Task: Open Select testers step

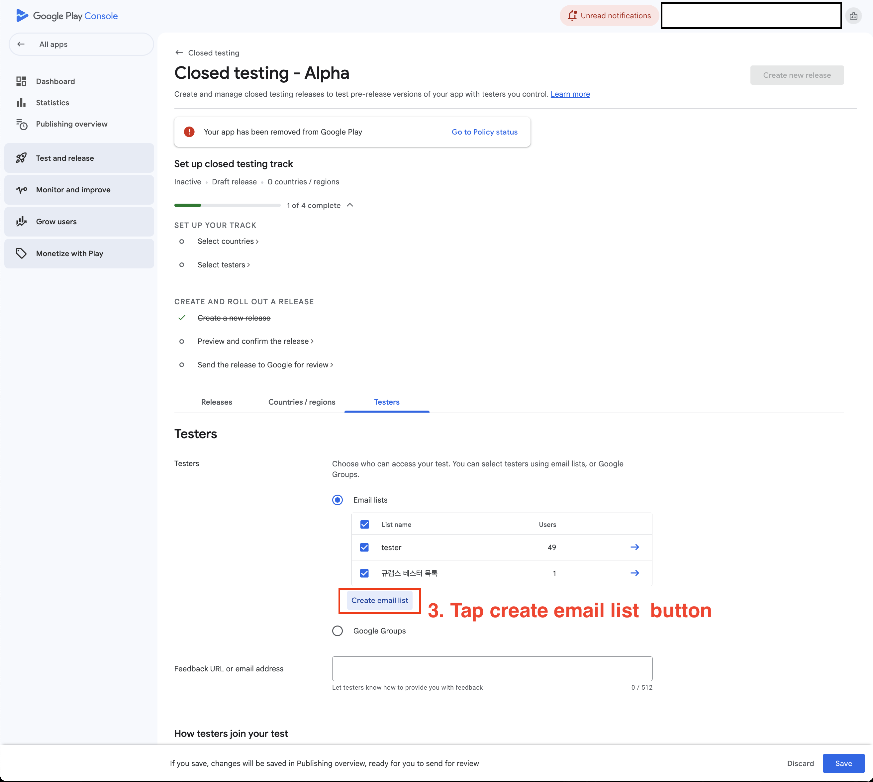Action: (x=224, y=265)
